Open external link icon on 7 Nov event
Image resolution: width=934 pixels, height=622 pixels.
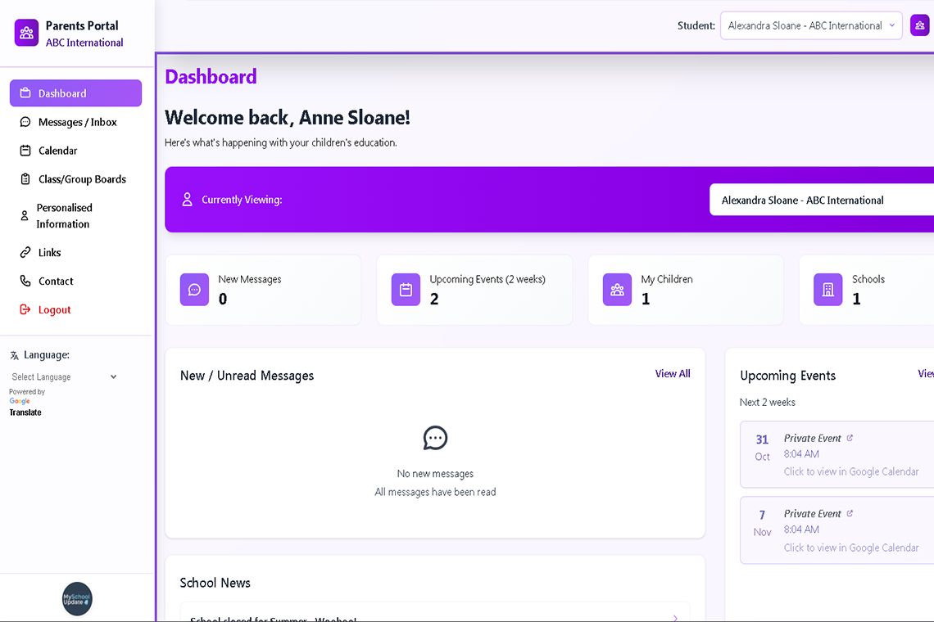point(850,513)
